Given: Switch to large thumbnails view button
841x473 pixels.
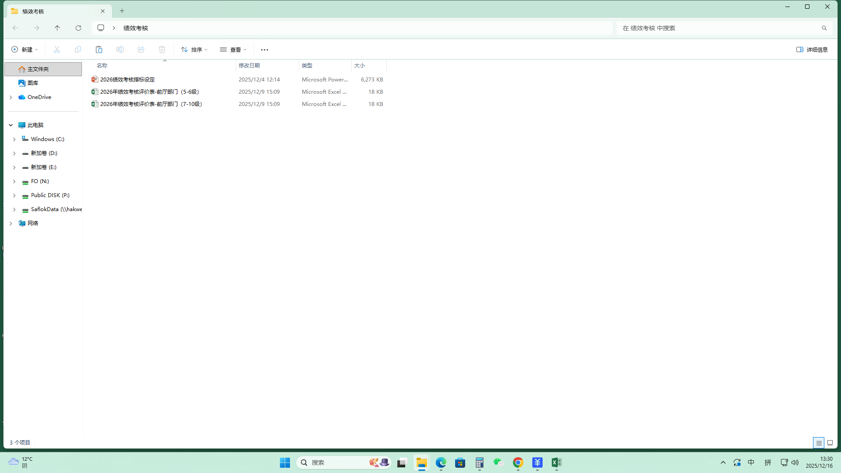Looking at the screenshot, I should point(830,443).
